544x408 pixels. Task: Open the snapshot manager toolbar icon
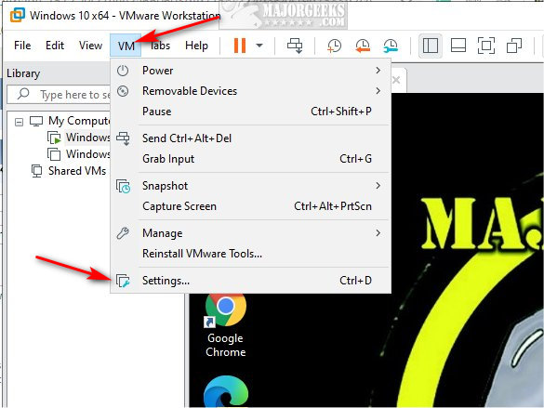391,46
